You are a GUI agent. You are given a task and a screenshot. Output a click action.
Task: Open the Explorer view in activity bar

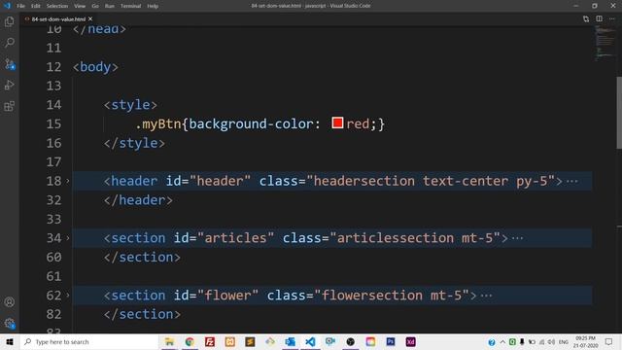click(x=10, y=21)
